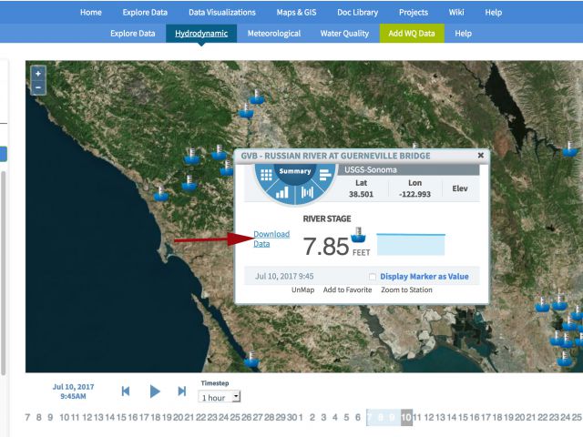
Task: Skip forward to the next timestep
Action: pyautogui.click(x=182, y=391)
